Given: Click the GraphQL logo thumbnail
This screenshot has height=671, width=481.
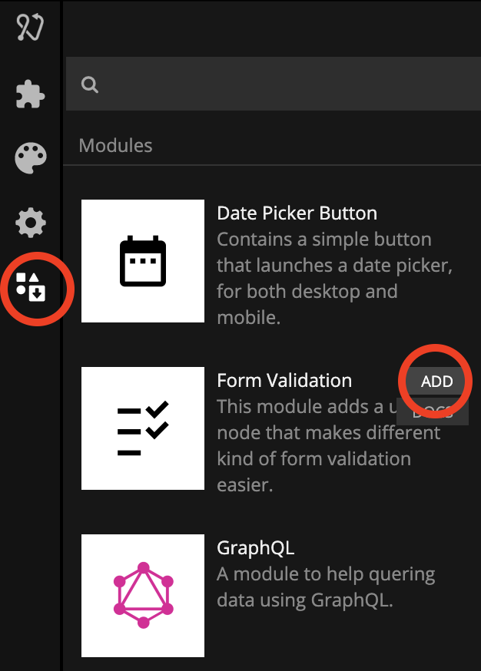Looking at the screenshot, I should coord(143,595).
